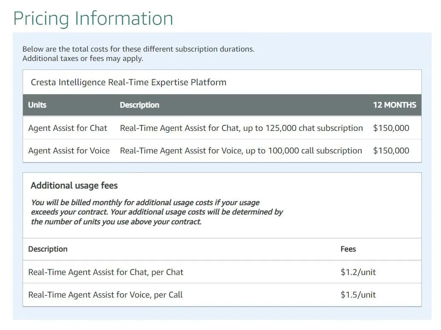Viewport: 441px width, 330px height.
Task: Select the Agent Assist for Chat unit cell
Action: [68, 128]
